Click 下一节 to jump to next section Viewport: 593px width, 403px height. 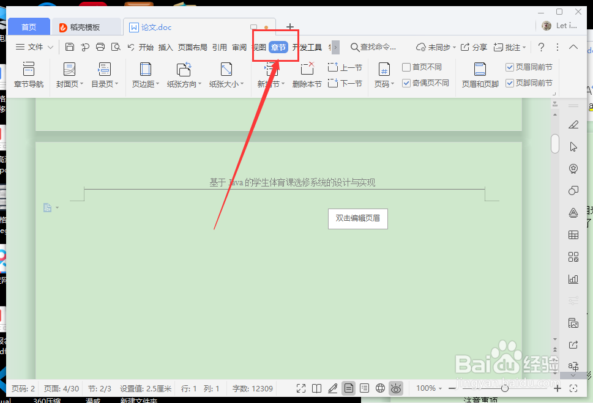(x=345, y=83)
